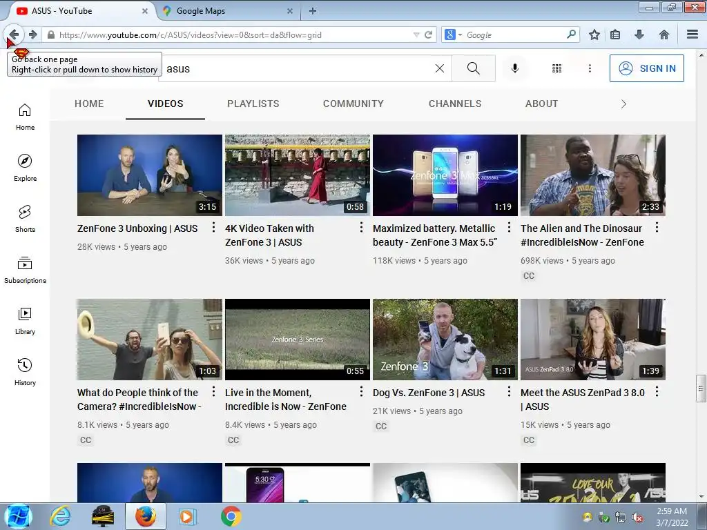Open the PLAYLISTS channel tab

click(x=253, y=104)
